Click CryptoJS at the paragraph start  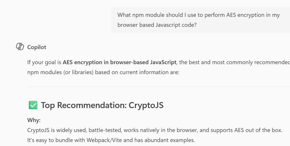pyautogui.click(x=37, y=130)
